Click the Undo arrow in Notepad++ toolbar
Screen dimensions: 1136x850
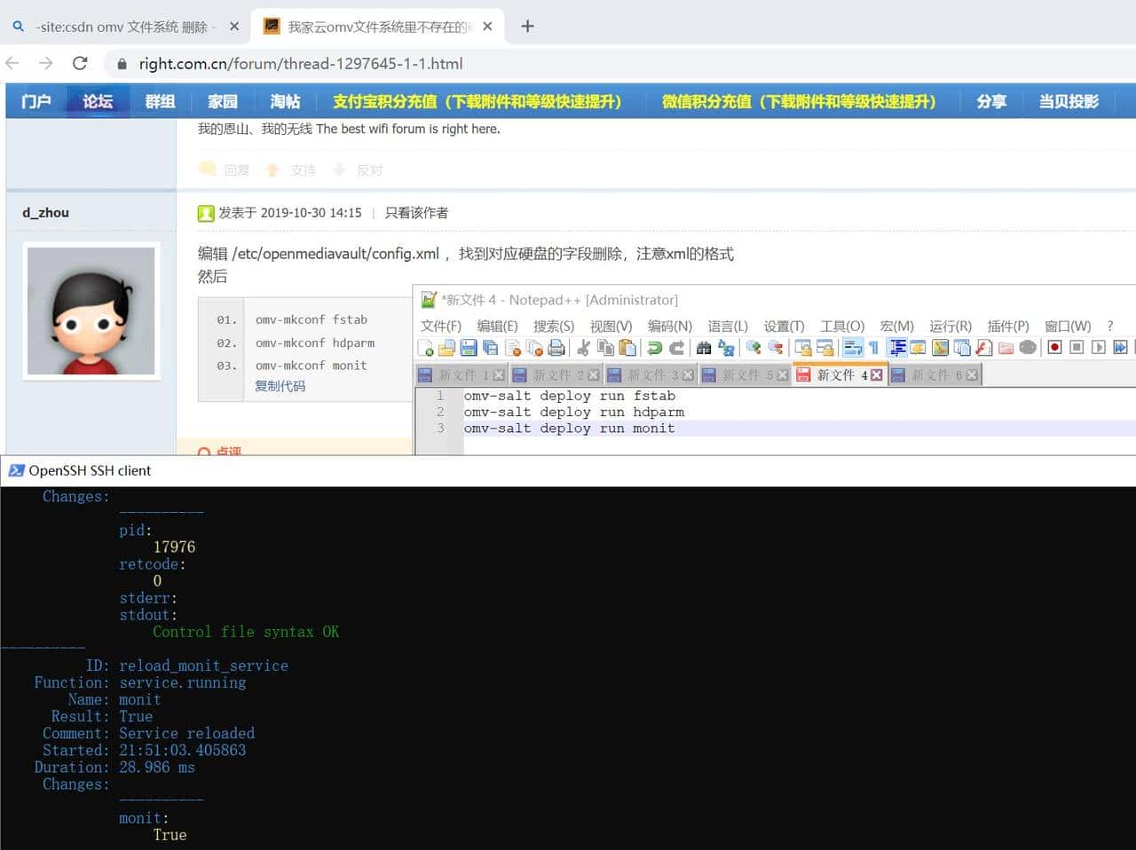(x=655, y=348)
